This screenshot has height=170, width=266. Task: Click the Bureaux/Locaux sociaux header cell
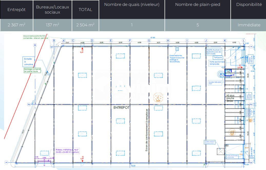[x=53, y=9]
